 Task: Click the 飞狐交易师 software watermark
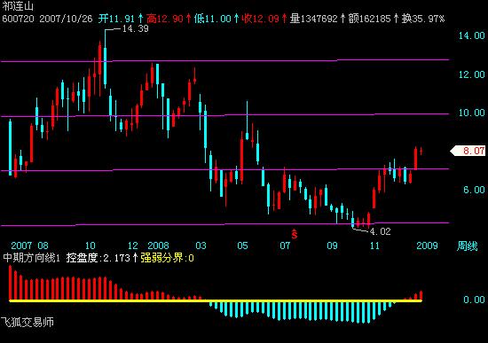click(x=28, y=322)
